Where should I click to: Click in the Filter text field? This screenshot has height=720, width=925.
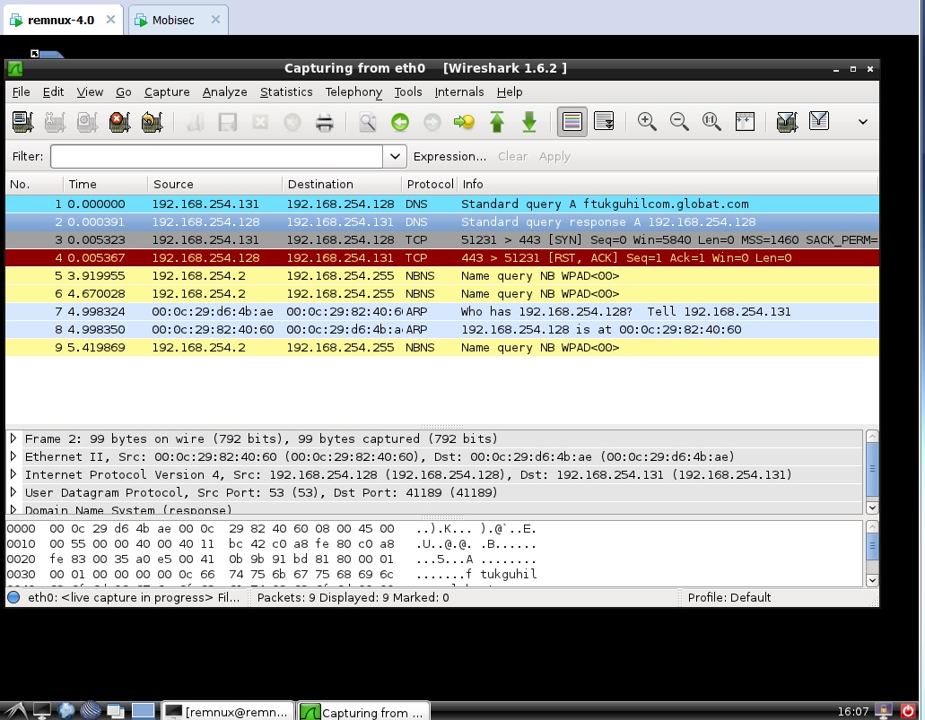[216, 156]
